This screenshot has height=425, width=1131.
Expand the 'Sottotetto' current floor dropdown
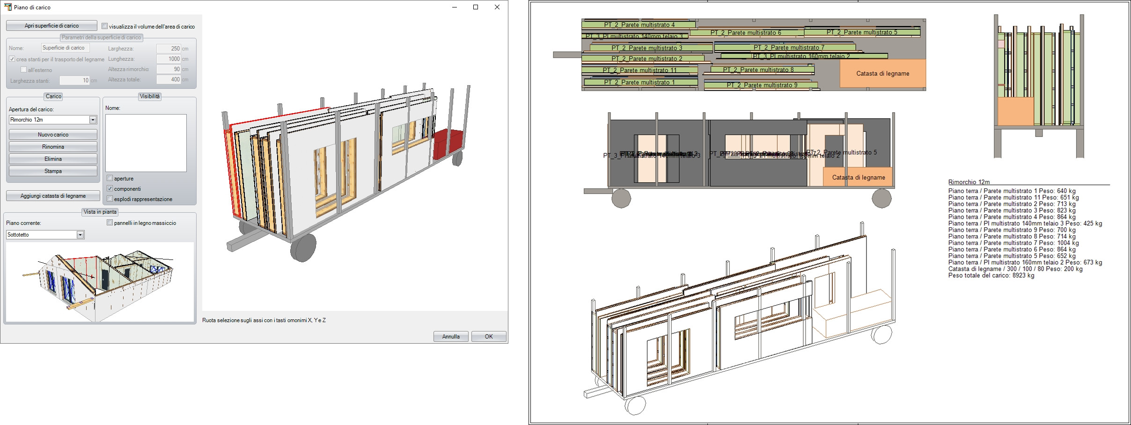coord(80,235)
